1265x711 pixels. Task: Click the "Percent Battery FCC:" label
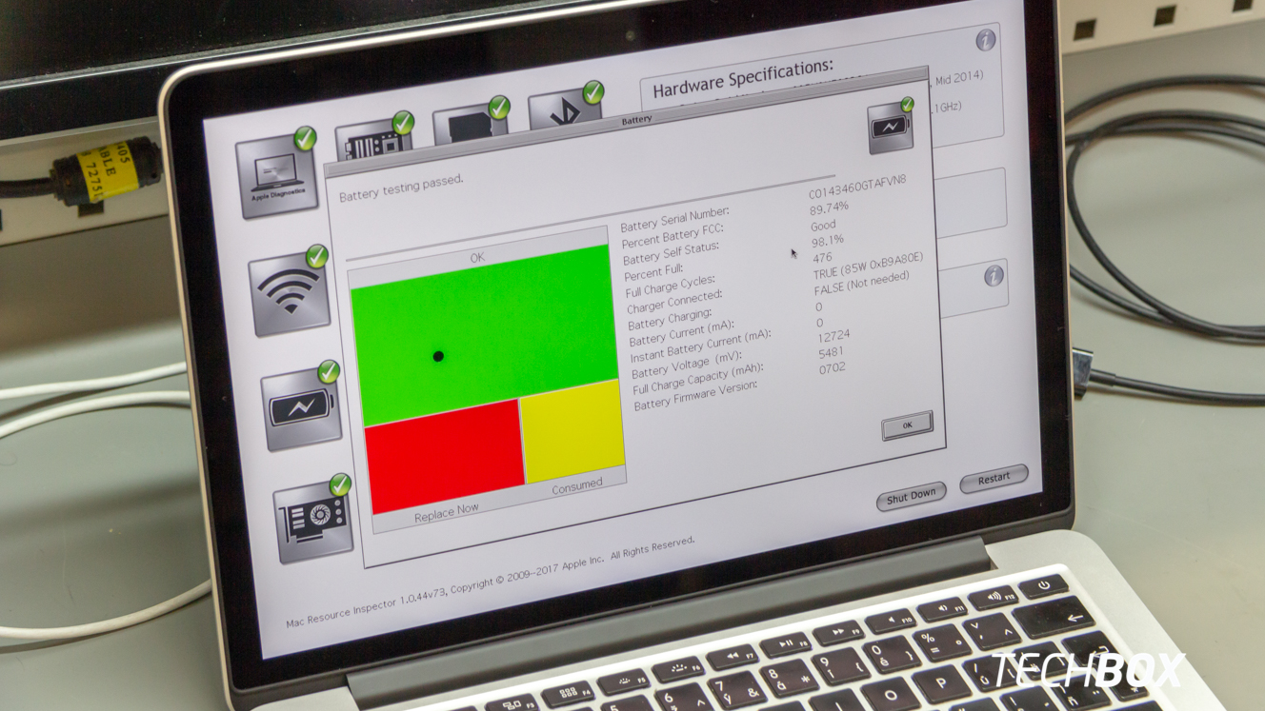673,238
